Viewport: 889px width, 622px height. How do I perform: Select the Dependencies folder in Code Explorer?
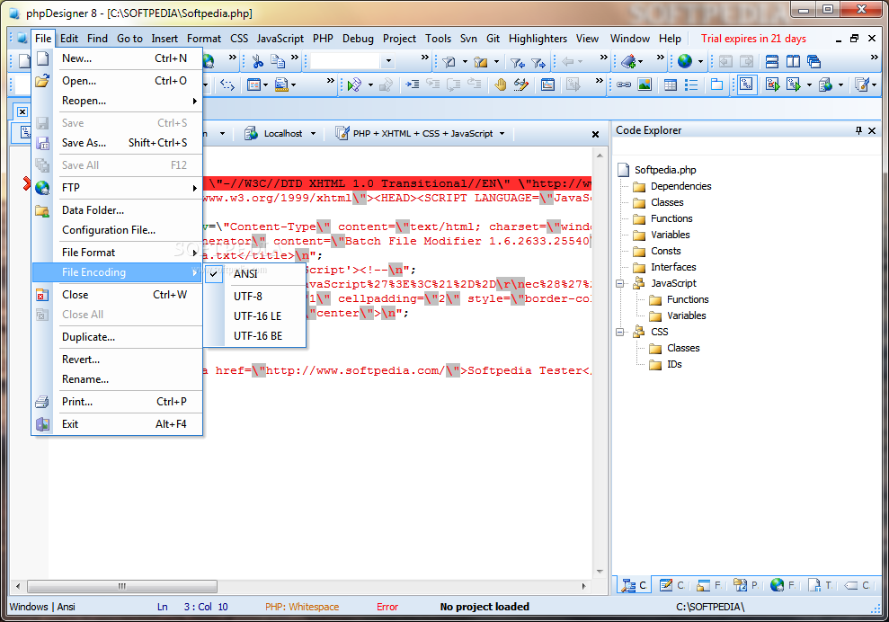[681, 187]
